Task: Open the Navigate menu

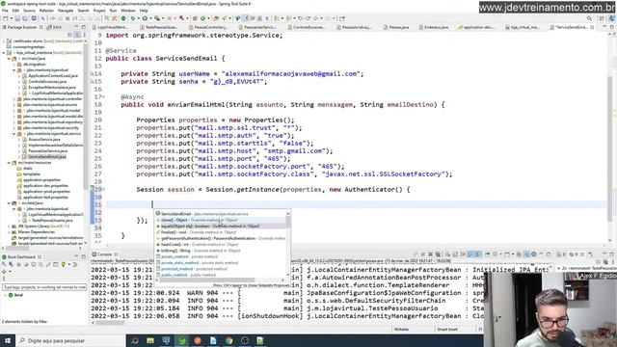Action: tap(66, 11)
